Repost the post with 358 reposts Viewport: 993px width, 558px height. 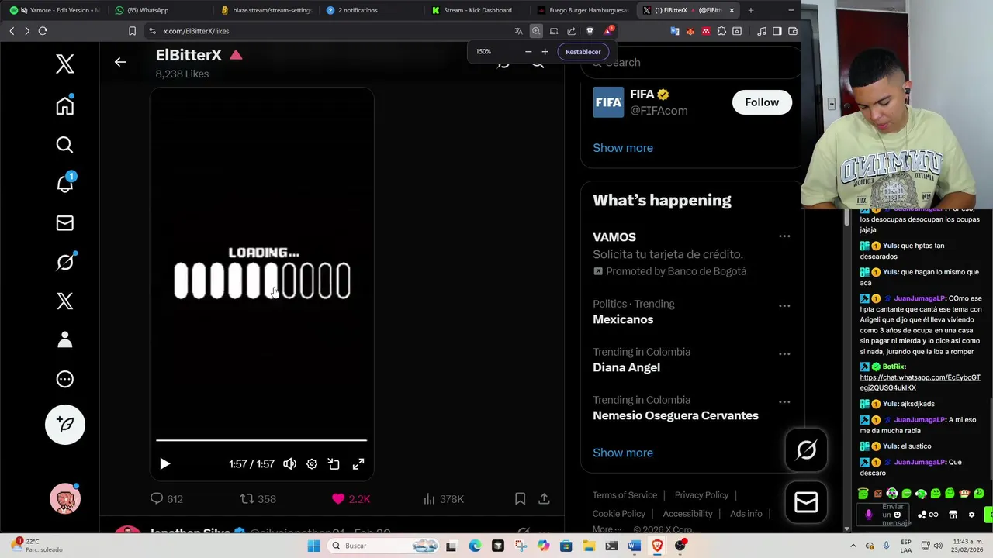tap(258, 499)
